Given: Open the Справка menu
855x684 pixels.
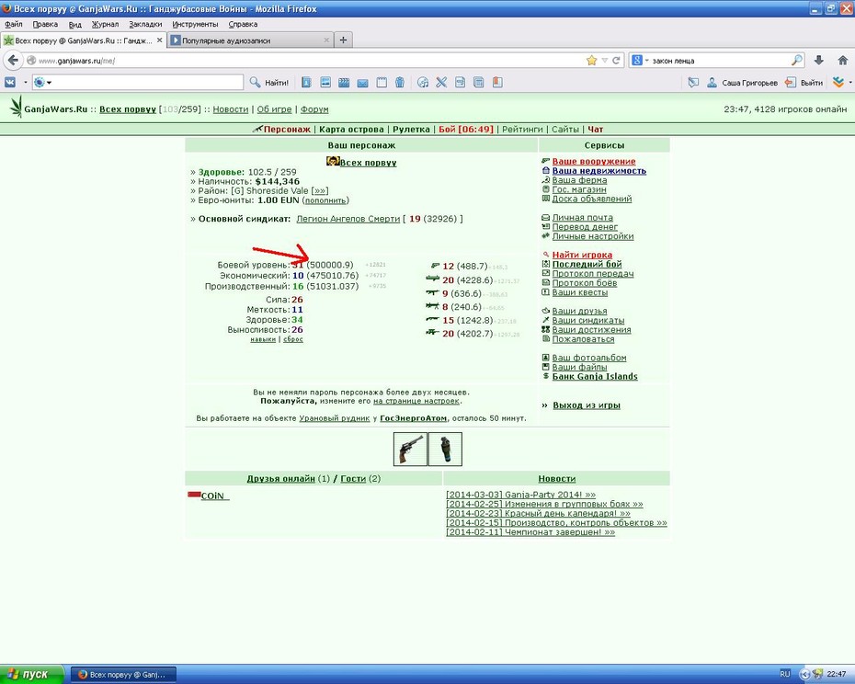Looking at the screenshot, I should (x=243, y=24).
